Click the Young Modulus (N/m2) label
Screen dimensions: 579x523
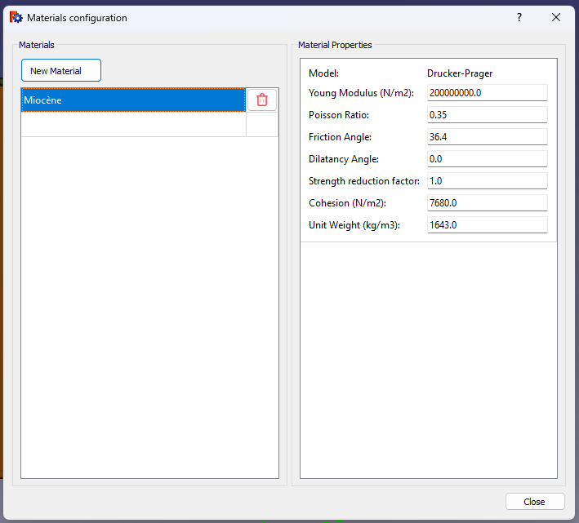361,93
